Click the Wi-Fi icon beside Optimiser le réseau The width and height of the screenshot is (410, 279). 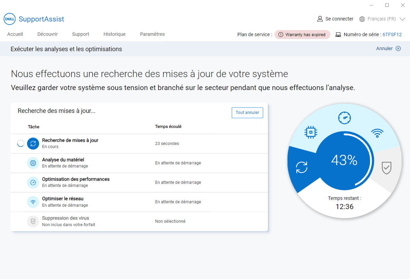click(x=33, y=202)
